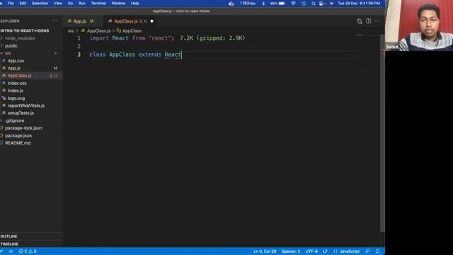The height and width of the screenshot is (255, 453).
Task: Click the editor vertical scrollbar
Action: [x=382, y=133]
